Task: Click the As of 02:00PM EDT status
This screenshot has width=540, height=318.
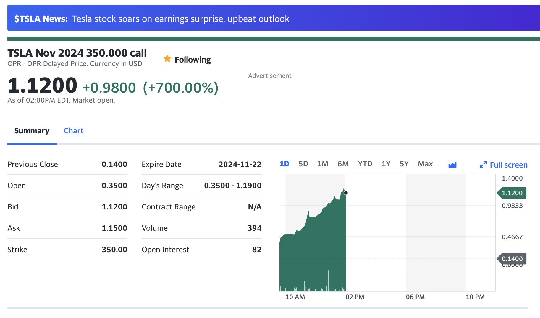Action: pyautogui.click(x=61, y=100)
